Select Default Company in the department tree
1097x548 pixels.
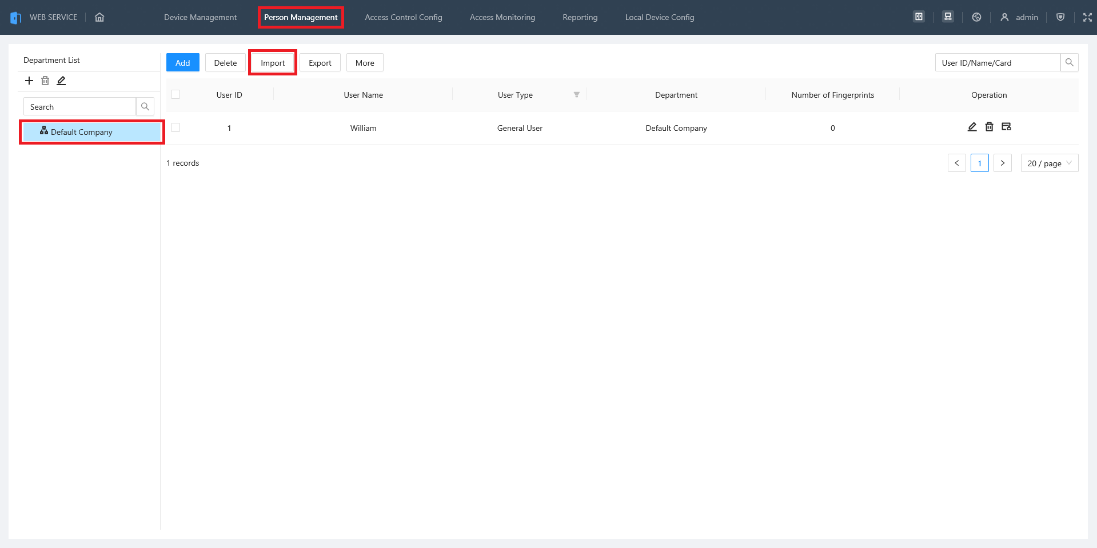tap(91, 132)
